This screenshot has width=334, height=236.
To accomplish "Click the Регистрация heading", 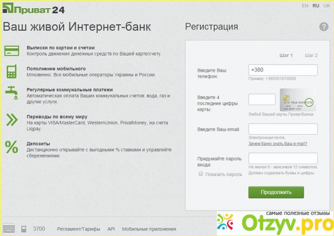I will pos(212,27).
